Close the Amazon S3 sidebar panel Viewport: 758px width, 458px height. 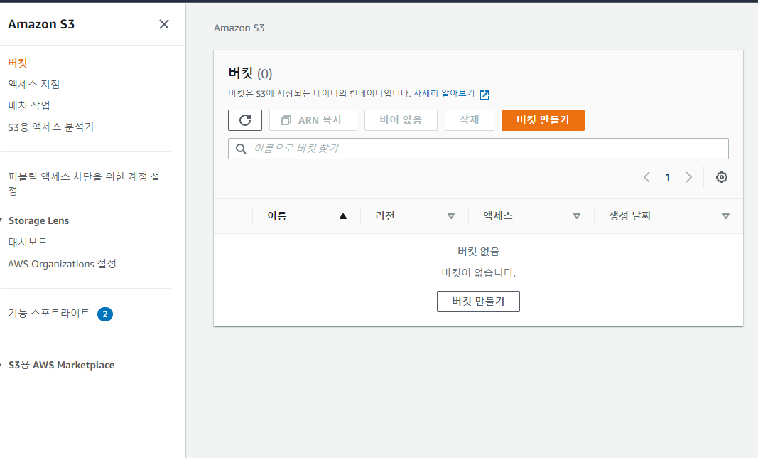point(164,24)
